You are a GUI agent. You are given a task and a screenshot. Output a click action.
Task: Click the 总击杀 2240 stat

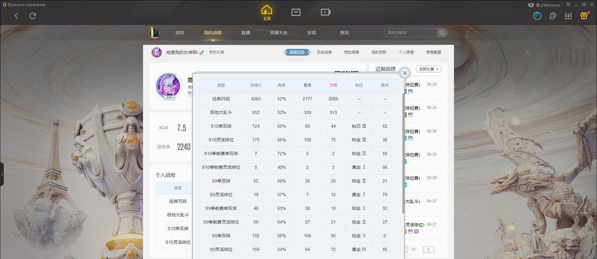point(173,147)
